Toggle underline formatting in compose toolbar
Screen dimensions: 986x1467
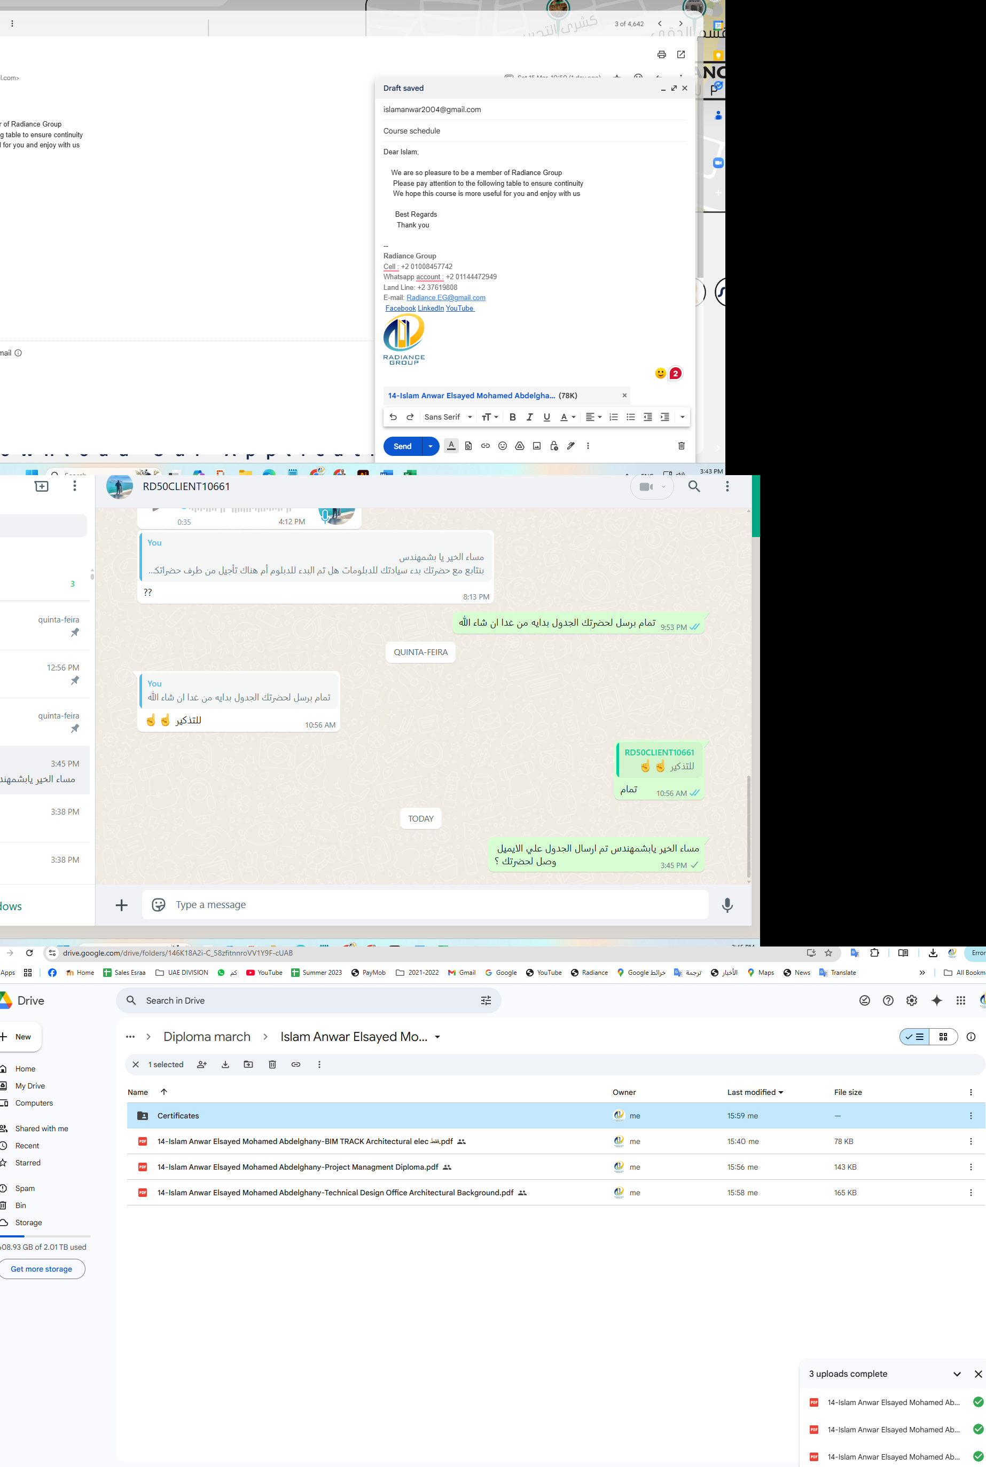pos(546,417)
